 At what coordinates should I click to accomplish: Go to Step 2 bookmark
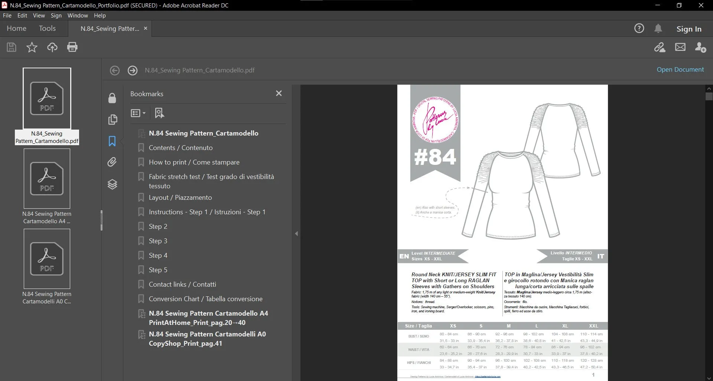tap(158, 226)
